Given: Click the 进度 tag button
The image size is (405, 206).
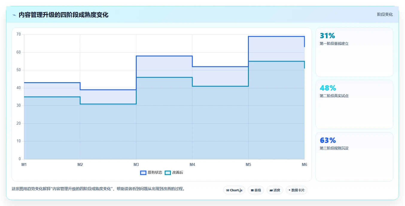Looking at the screenshot, I should (275, 190).
